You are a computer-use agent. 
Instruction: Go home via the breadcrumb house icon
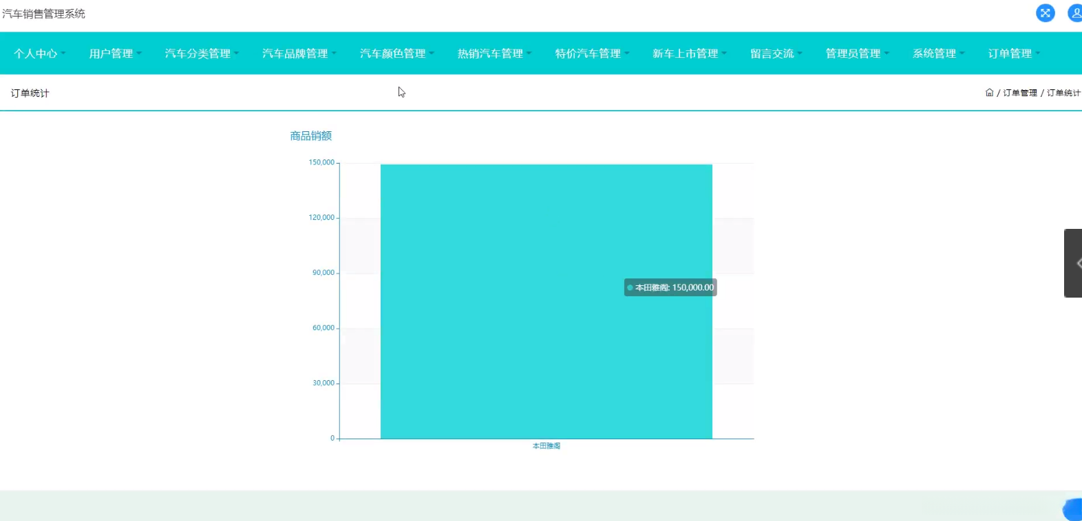[989, 93]
